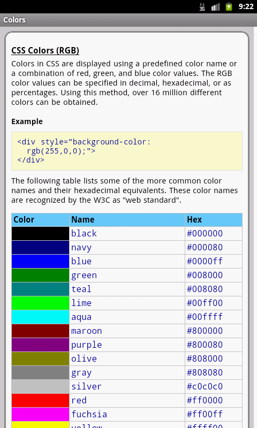Tap the maroon color name
Image resolution: width=257 pixels, height=428 pixels.
point(86,331)
